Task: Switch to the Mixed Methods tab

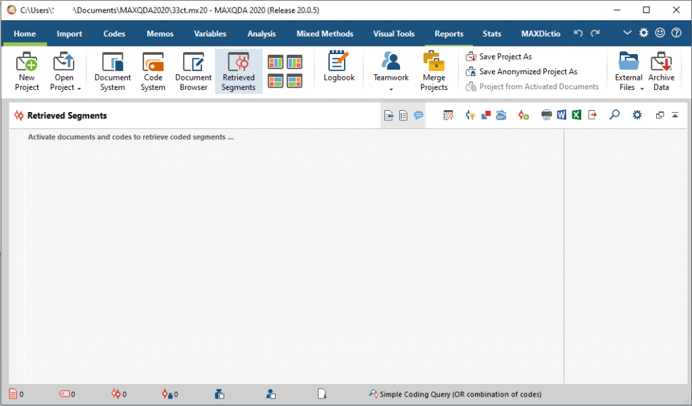Action: [325, 34]
